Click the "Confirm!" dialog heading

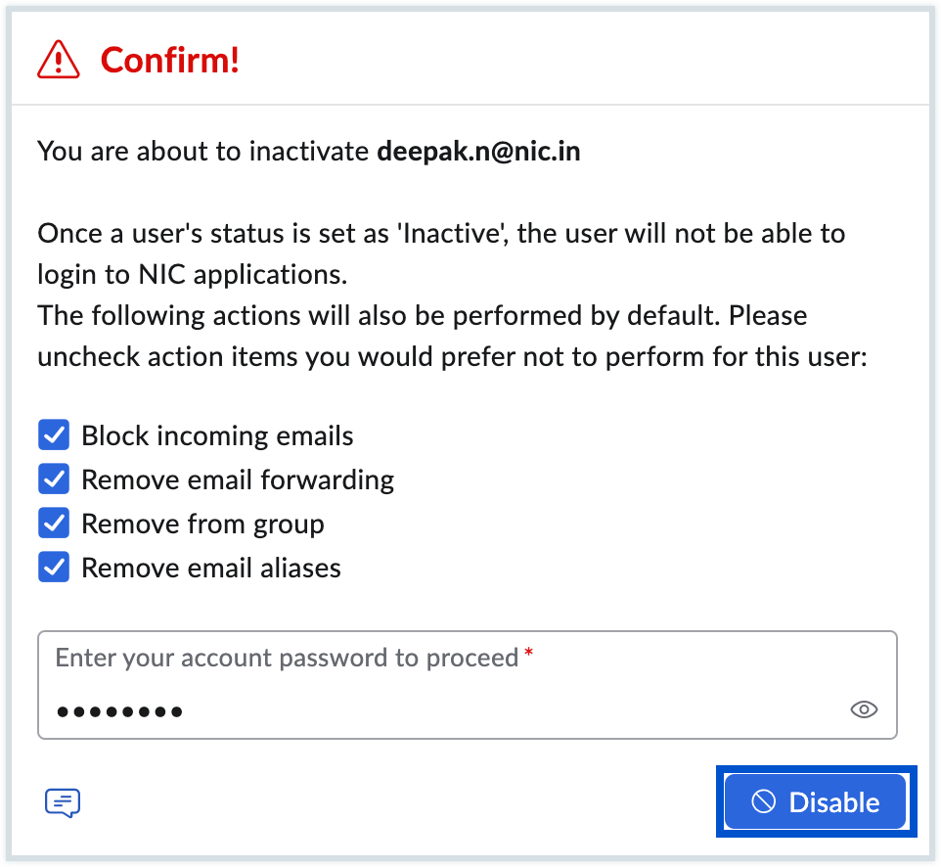170,61
